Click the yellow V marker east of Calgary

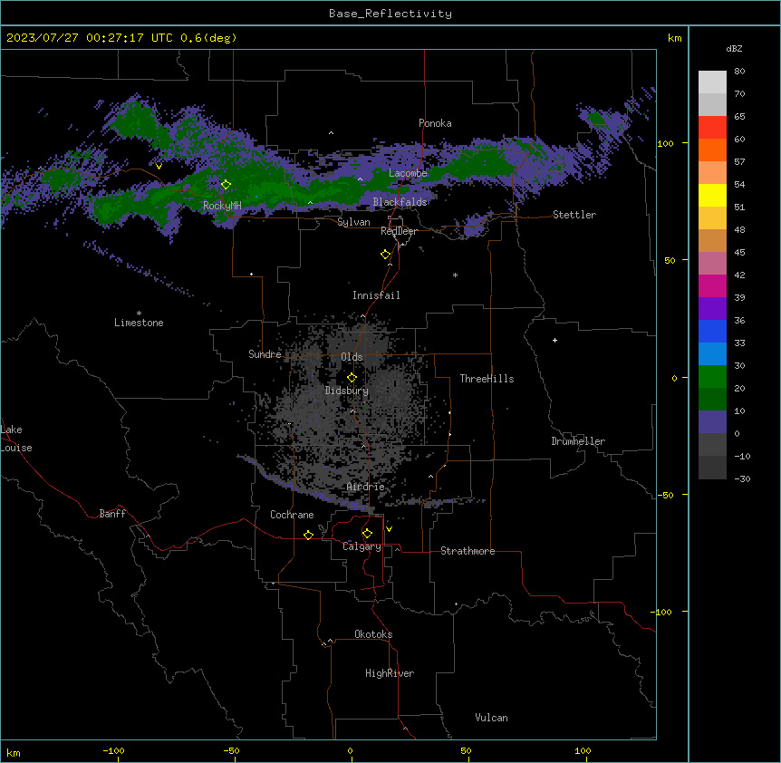point(389,529)
